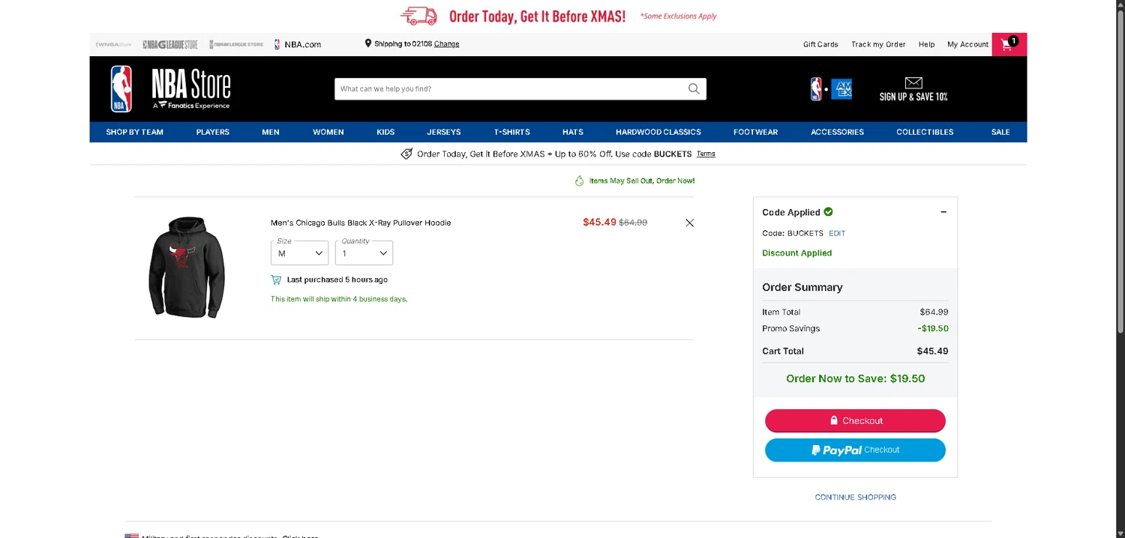Go to NBA.com link with logo

point(298,44)
